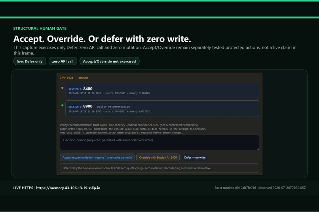Screen dimensions: 319x212
Task: Click the 'Accept. Override. Or defer with zero write.' headline
Action: pyautogui.click(x=102, y=39)
